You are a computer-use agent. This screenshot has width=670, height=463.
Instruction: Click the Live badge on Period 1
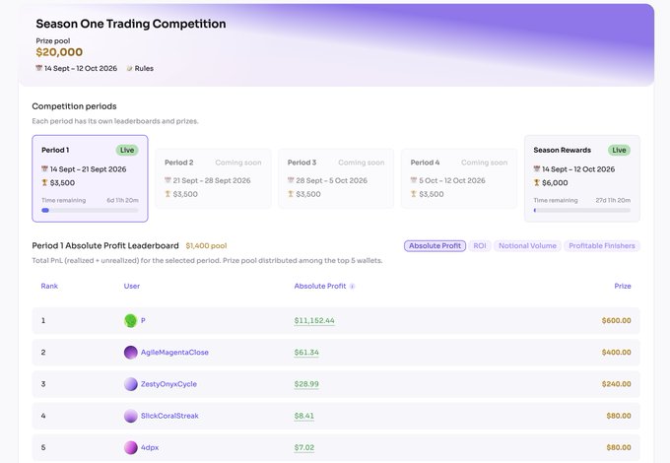[x=127, y=150]
